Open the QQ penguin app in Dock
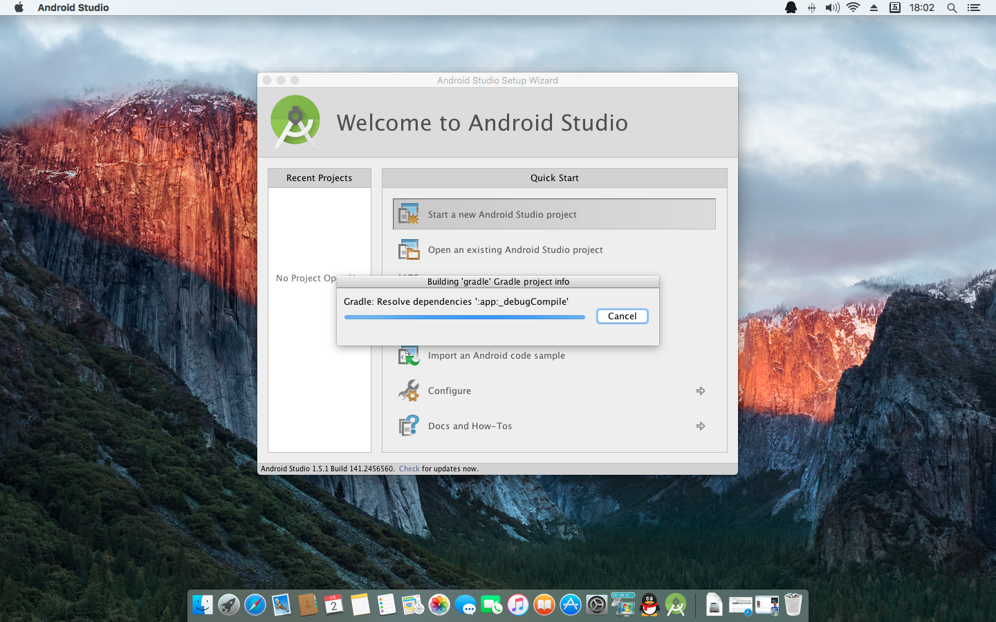The image size is (996, 622). (x=649, y=605)
